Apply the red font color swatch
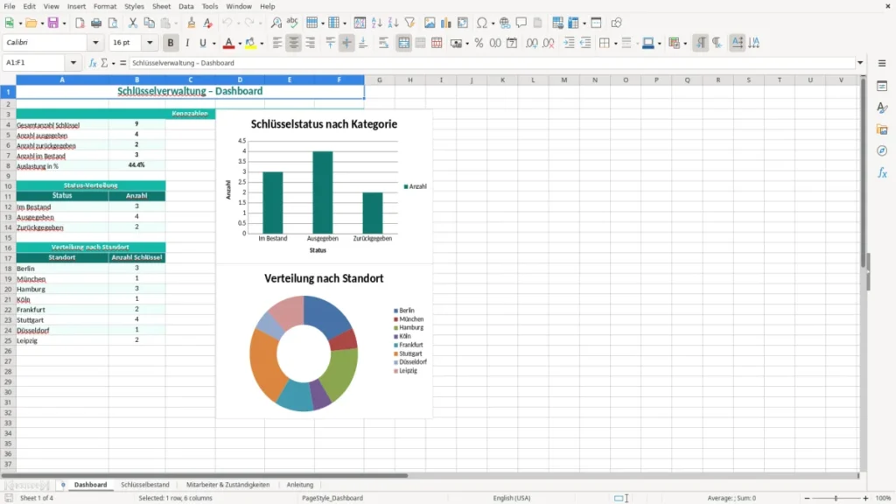The height and width of the screenshot is (504, 896). [x=228, y=43]
